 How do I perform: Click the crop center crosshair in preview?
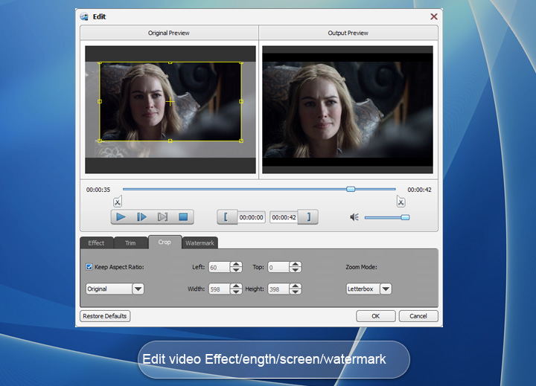click(x=170, y=101)
